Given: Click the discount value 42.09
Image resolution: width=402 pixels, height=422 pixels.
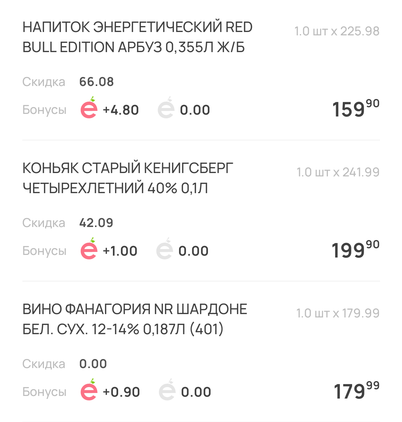Looking at the screenshot, I should pyautogui.click(x=96, y=223).
